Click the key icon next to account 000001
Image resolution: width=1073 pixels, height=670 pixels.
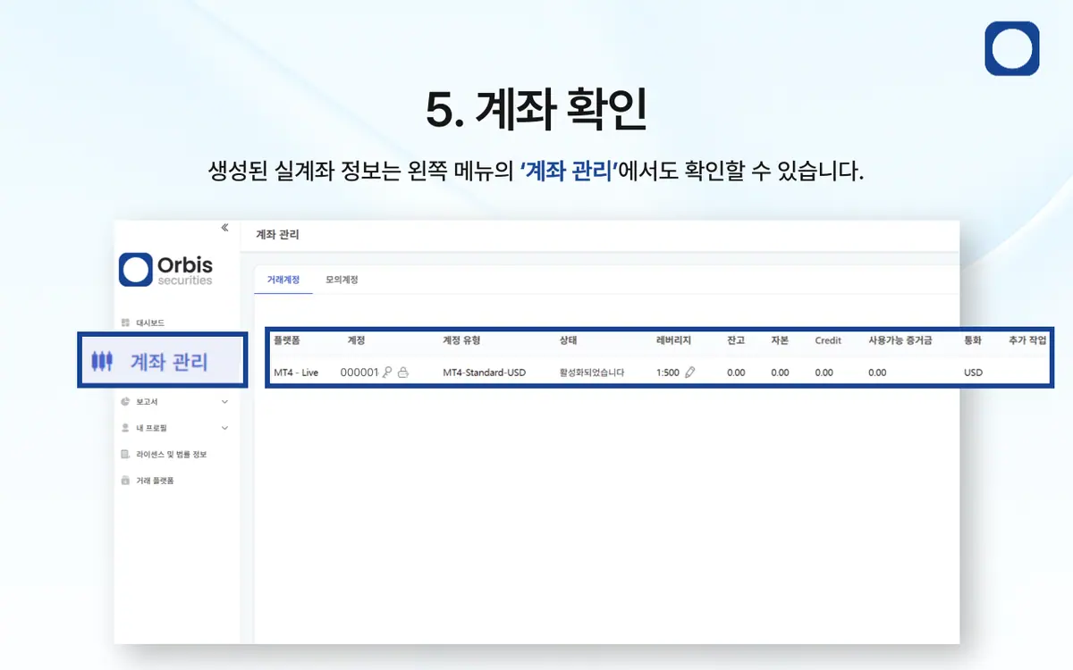click(x=387, y=373)
